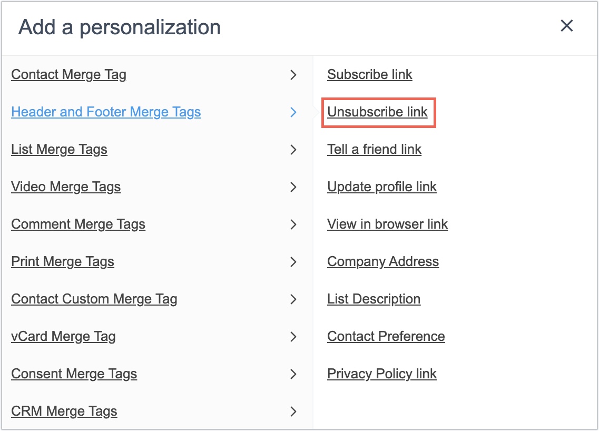Insert the Tell a friend link
This screenshot has height=431, width=599.
point(374,150)
